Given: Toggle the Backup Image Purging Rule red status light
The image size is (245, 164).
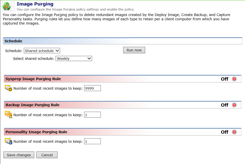Looking at the screenshot, I should pyautogui.click(x=234, y=105).
